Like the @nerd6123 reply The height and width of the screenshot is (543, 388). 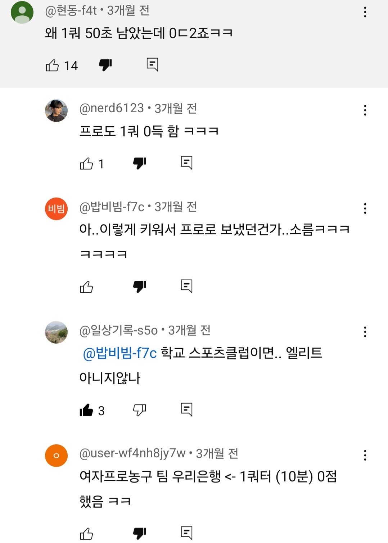click(86, 164)
